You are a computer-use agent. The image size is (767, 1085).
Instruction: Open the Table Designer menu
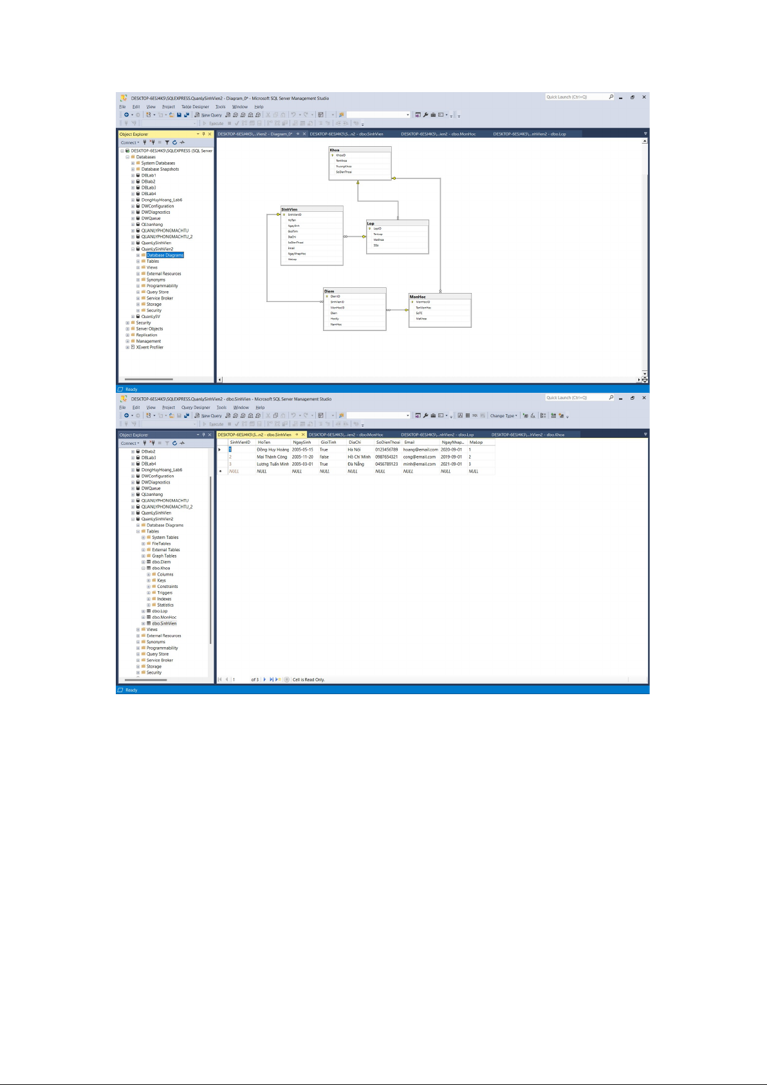click(x=195, y=107)
